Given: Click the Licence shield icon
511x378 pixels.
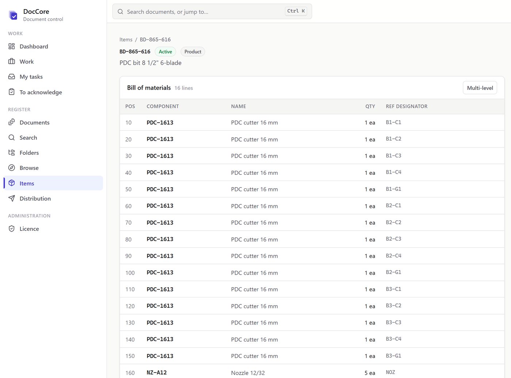Looking at the screenshot, I should [x=12, y=229].
